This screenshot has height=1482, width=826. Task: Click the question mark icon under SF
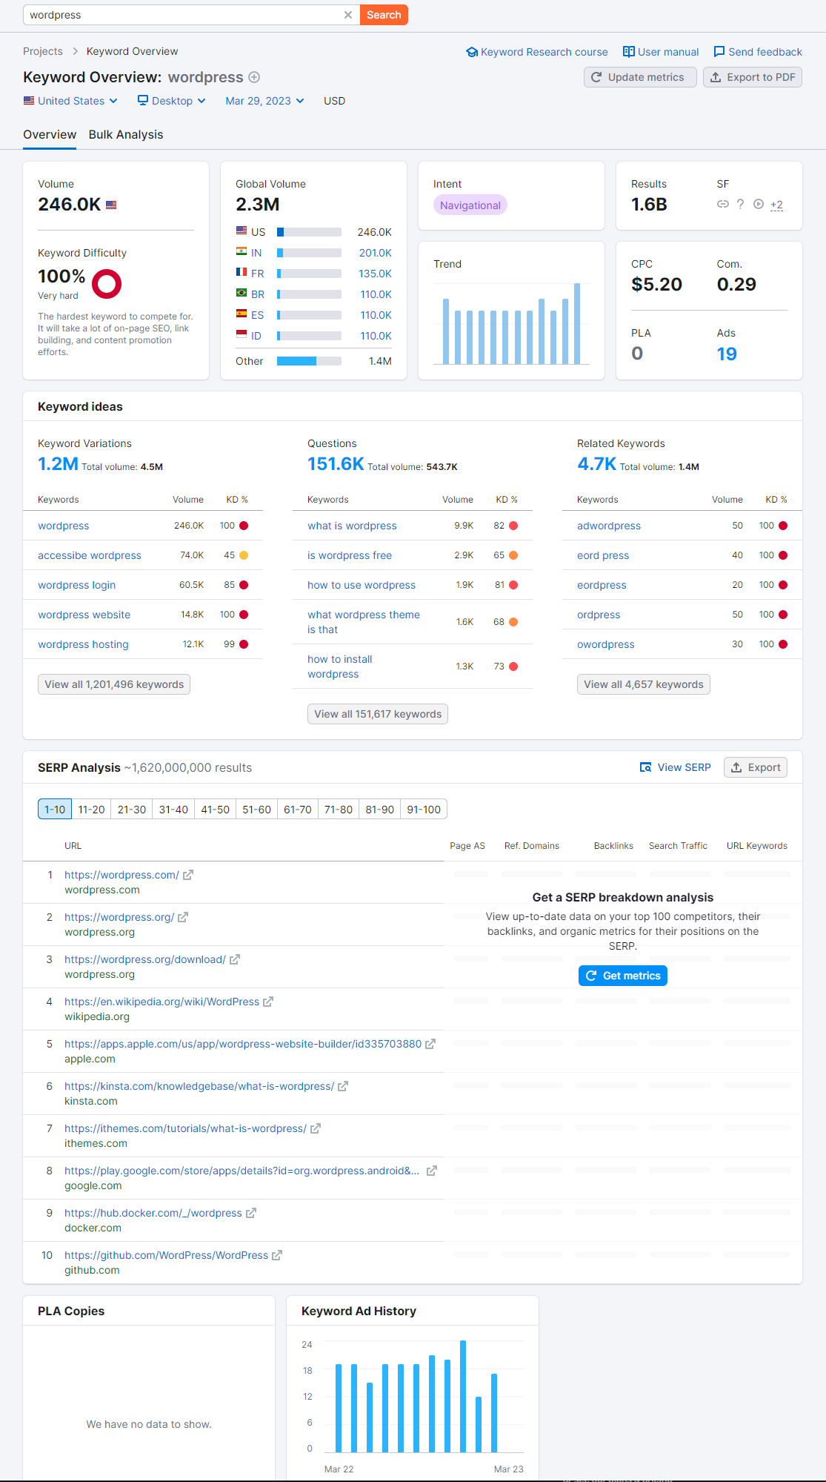pos(740,204)
